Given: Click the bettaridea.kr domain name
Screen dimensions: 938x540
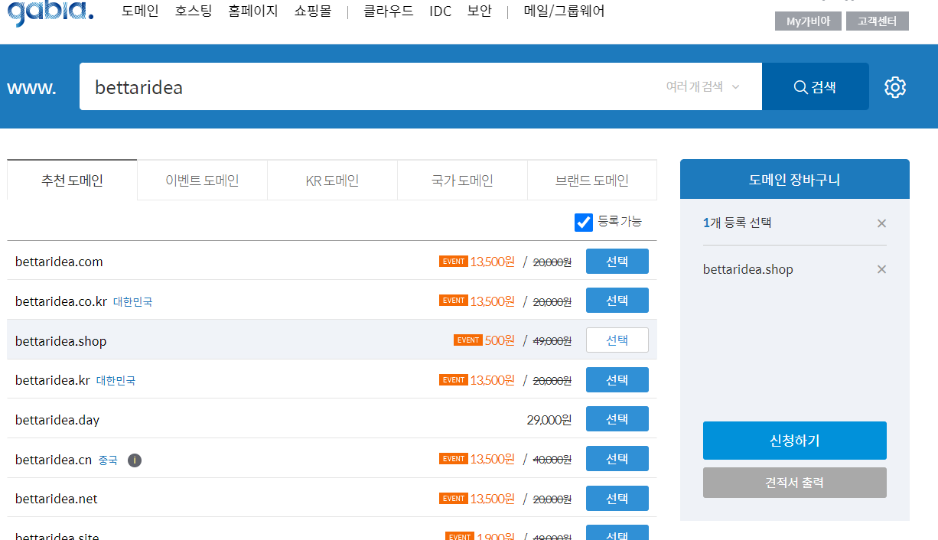Looking at the screenshot, I should point(53,380).
